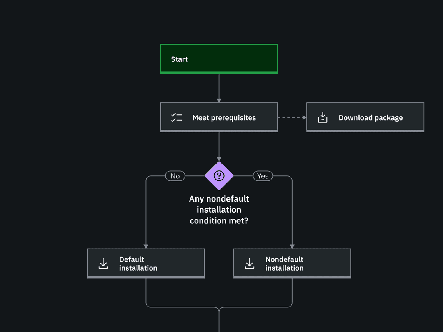Click the merge junction below both installation nodes

[x=219, y=308]
